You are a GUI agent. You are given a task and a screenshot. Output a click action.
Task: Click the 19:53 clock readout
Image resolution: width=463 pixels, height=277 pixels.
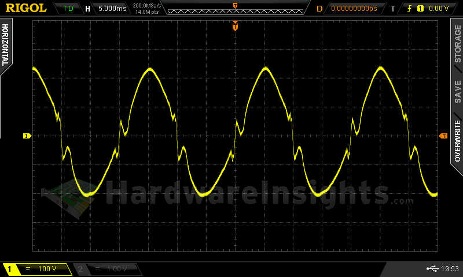450,268
